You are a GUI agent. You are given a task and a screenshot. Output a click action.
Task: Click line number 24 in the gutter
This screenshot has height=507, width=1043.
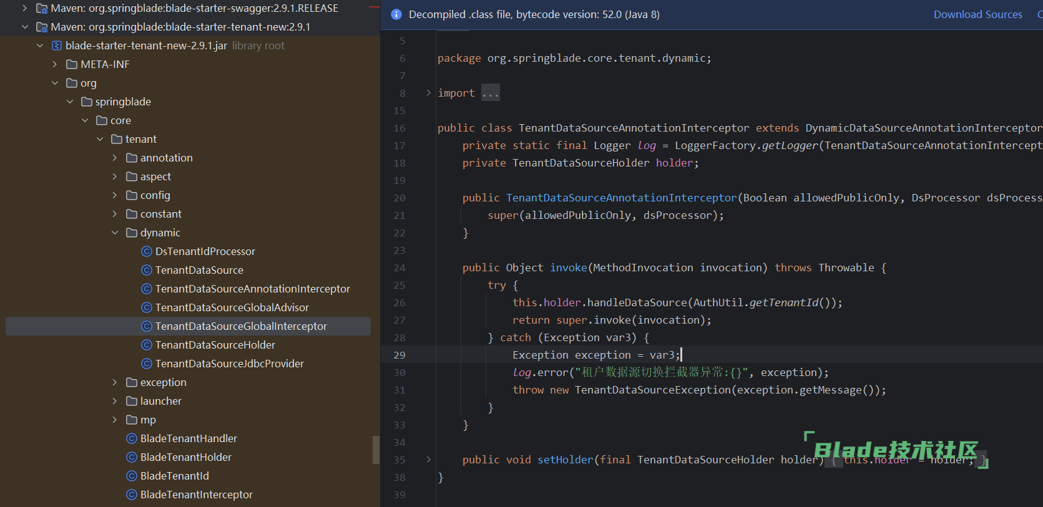pos(399,268)
